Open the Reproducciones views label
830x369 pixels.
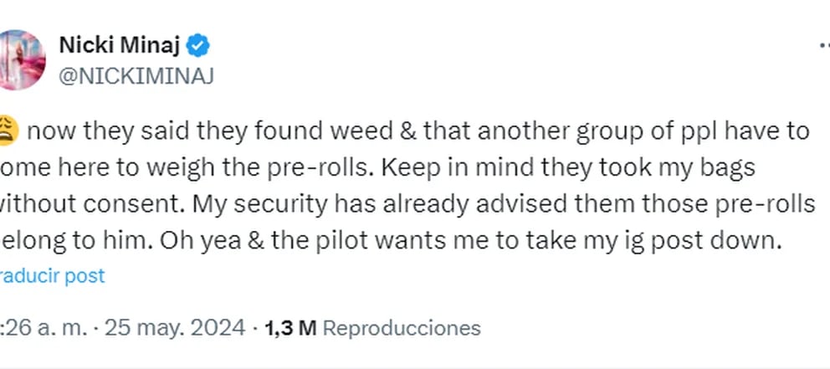point(402,328)
